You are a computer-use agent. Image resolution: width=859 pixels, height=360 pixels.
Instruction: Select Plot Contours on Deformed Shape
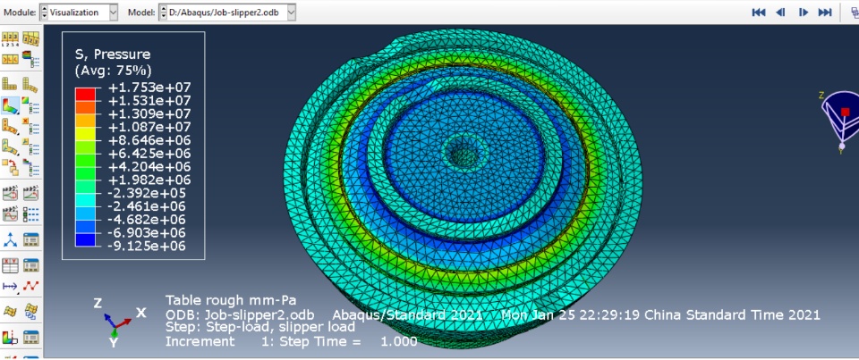click(x=11, y=105)
